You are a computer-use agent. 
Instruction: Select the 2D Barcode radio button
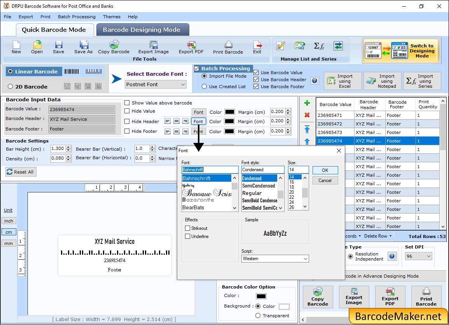tap(10, 87)
